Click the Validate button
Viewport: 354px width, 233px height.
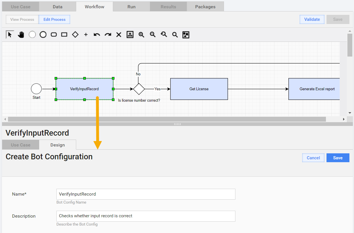[312, 19]
